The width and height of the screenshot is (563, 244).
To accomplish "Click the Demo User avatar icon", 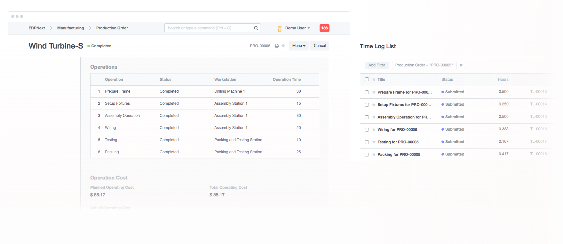I will click(280, 28).
